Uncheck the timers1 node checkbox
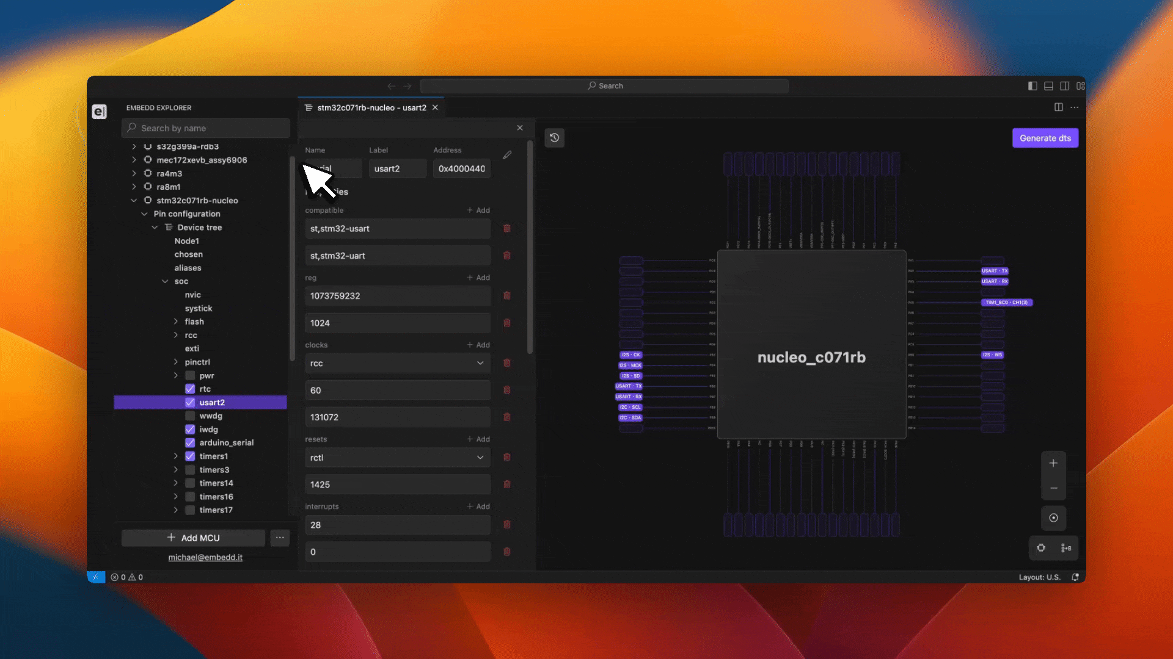The image size is (1173, 659). [190, 456]
